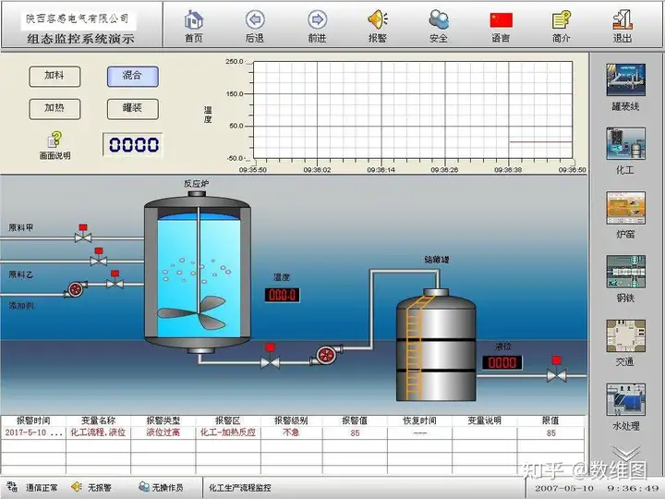Click the 罐装 canning button

tap(133, 109)
